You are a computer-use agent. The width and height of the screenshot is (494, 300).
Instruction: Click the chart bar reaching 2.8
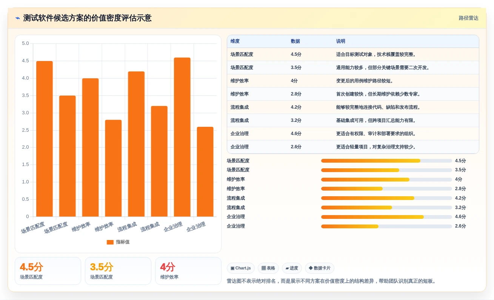tap(113, 168)
